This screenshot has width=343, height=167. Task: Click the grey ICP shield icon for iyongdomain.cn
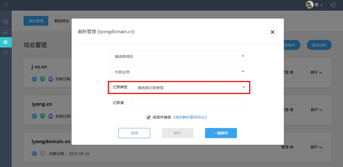click(x=42, y=153)
